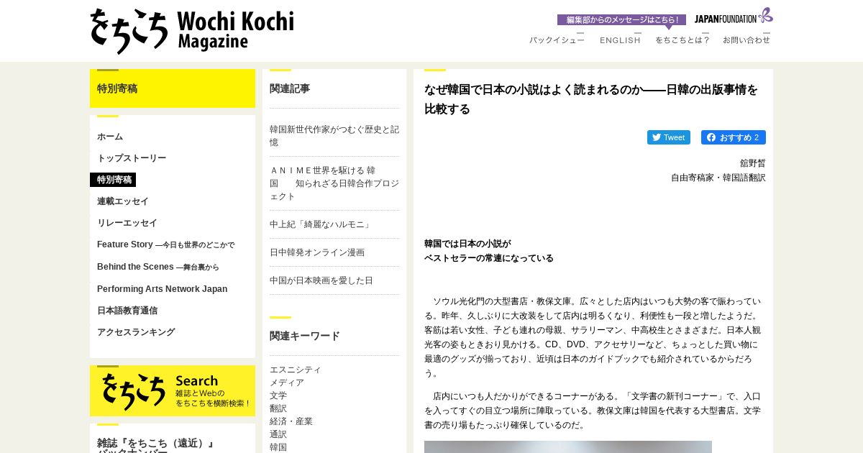
Task: Click the yellow 特別寄稿 section header
Action: point(173,88)
